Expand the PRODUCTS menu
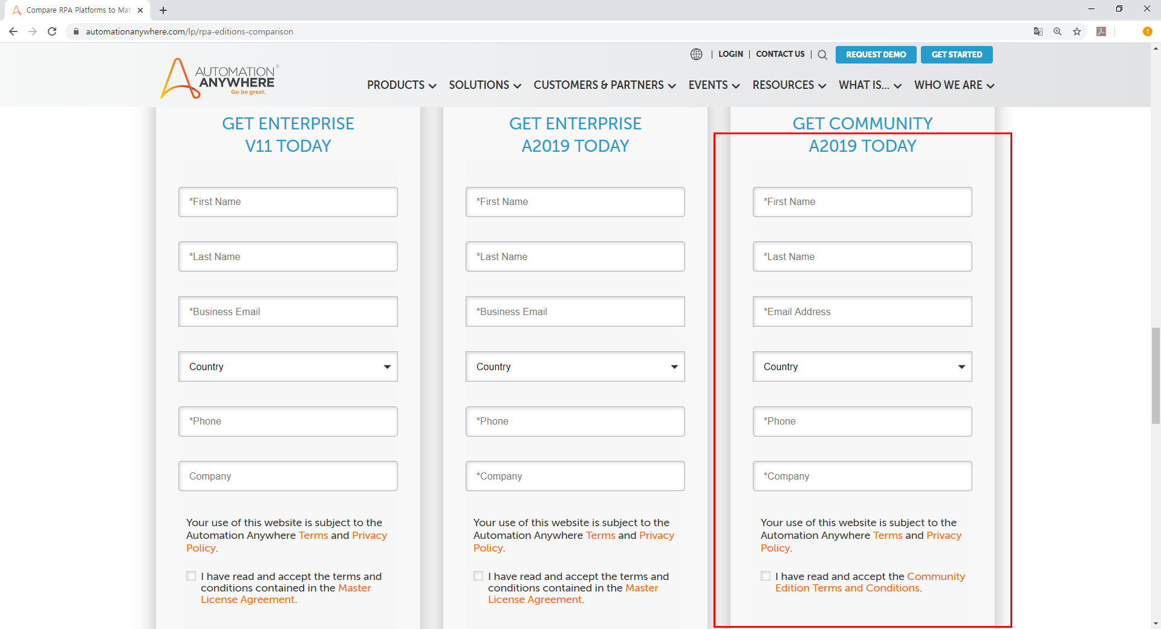1161x629 pixels. click(x=402, y=85)
